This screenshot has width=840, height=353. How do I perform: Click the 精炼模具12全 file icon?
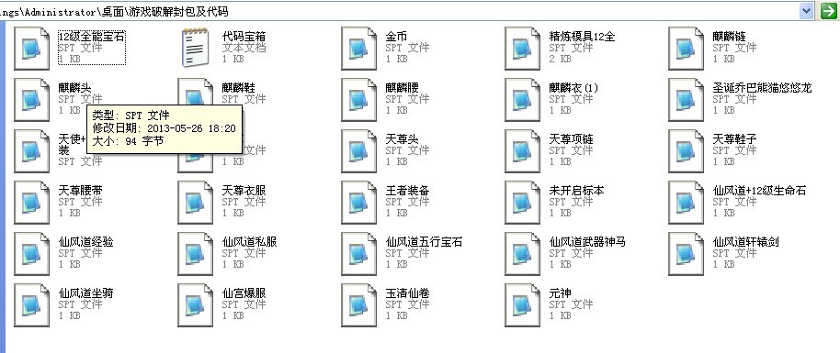pyautogui.click(x=522, y=49)
